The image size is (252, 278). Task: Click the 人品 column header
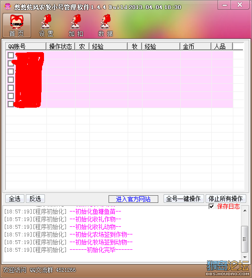point(222,46)
